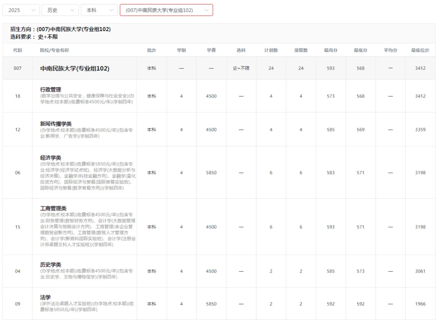Select the 新闻传播学类 major name
The width and height of the screenshot is (440, 323).
tap(56, 124)
